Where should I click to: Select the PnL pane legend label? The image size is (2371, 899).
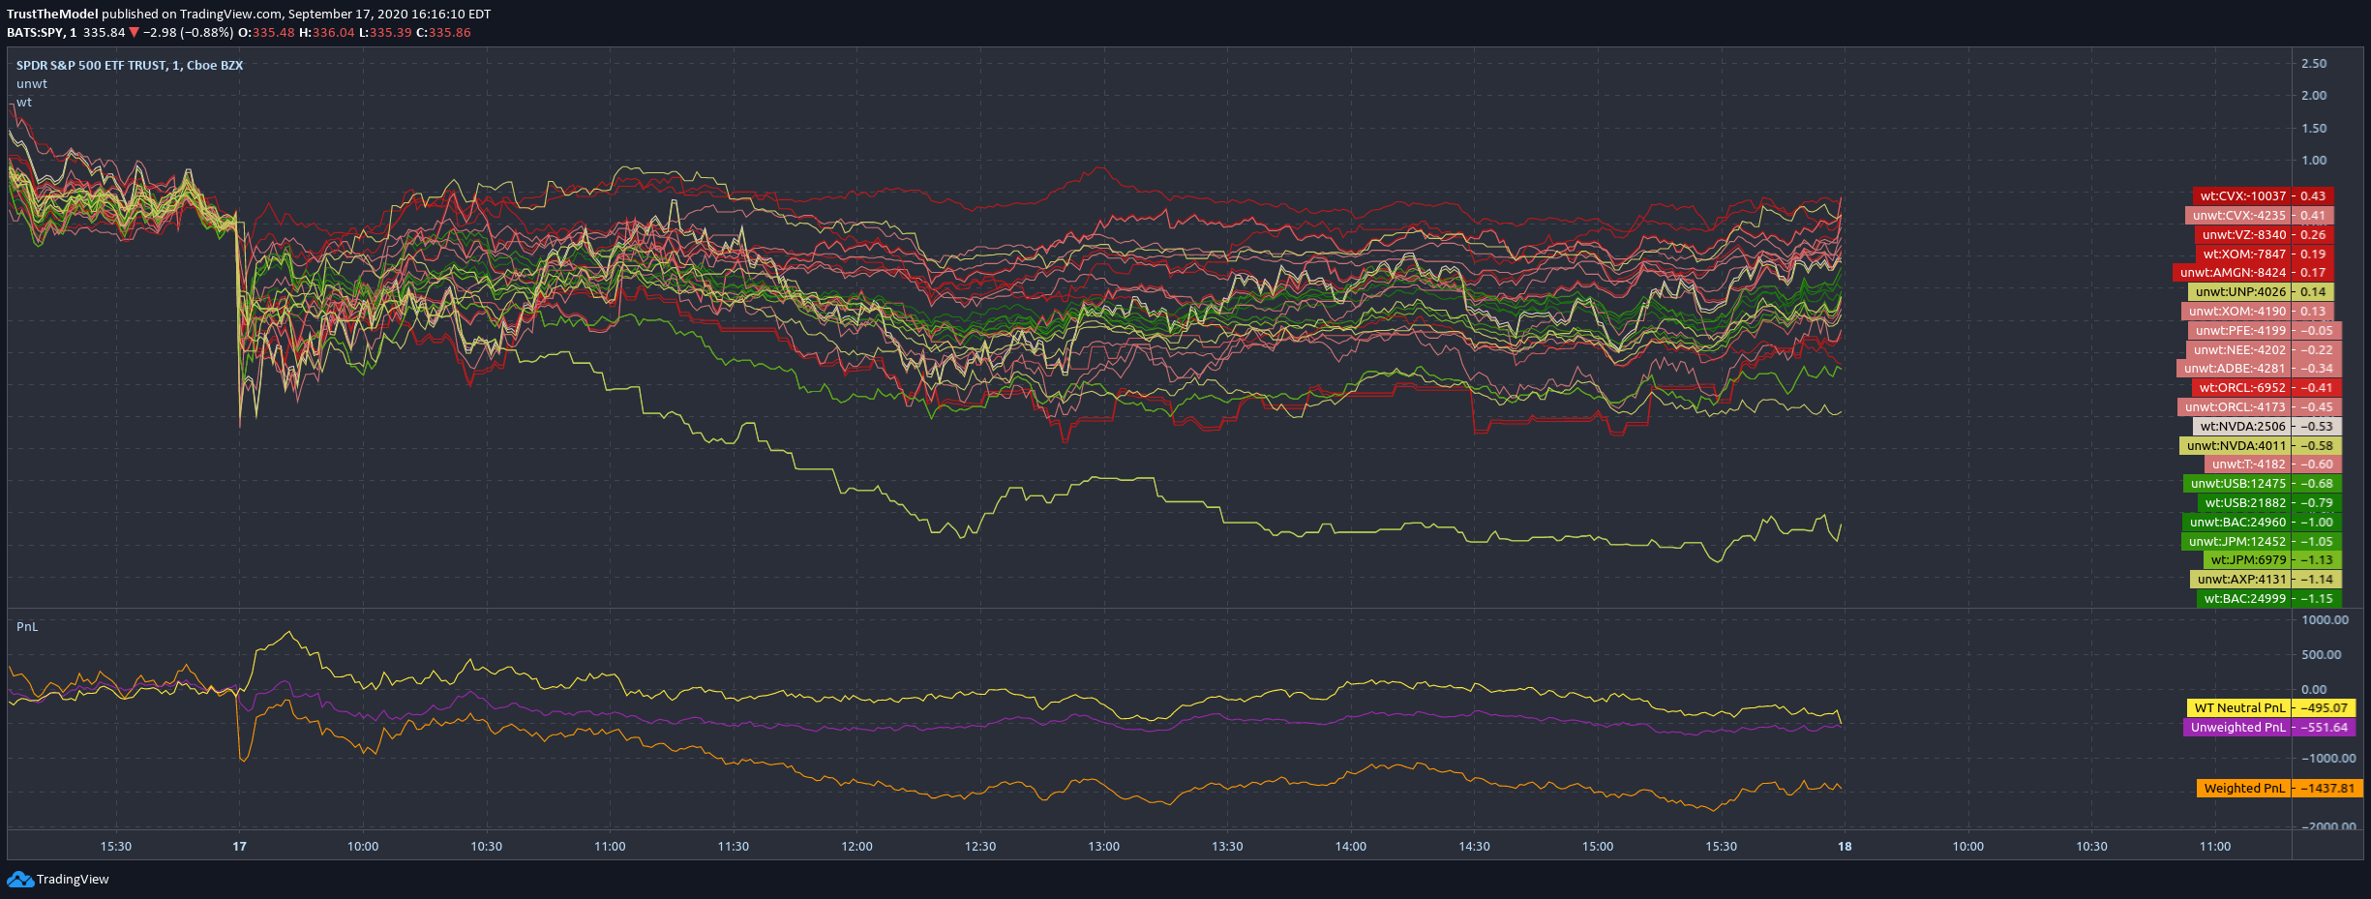tap(27, 626)
